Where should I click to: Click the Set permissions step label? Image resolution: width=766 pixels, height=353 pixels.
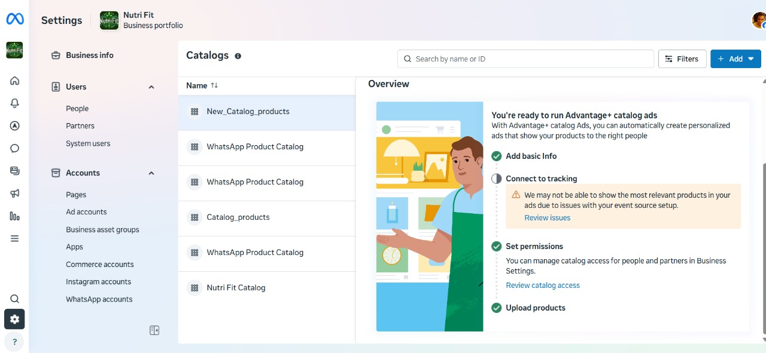(534, 246)
